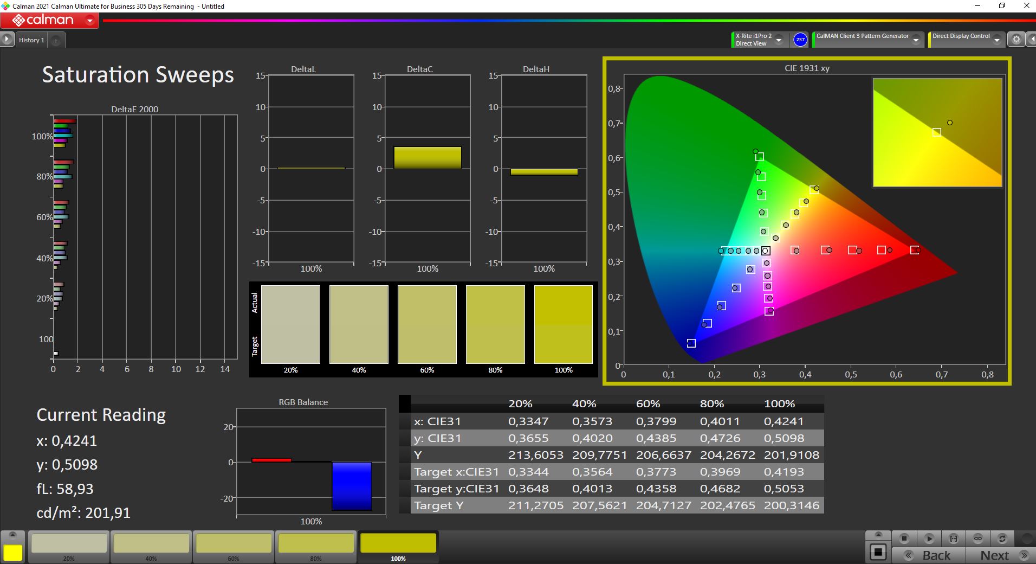
Task: Click the CIE 1931 xy chart
Action: tap(806, 221)
